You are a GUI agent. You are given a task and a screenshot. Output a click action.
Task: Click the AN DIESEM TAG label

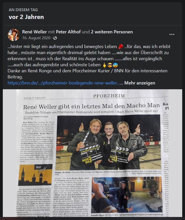[x=23, y=10]
